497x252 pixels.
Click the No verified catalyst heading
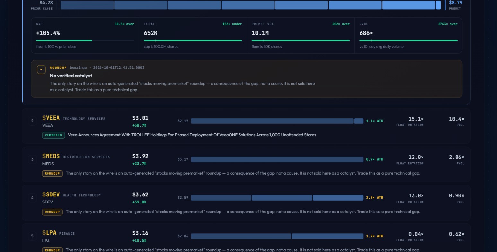[71, 76]
